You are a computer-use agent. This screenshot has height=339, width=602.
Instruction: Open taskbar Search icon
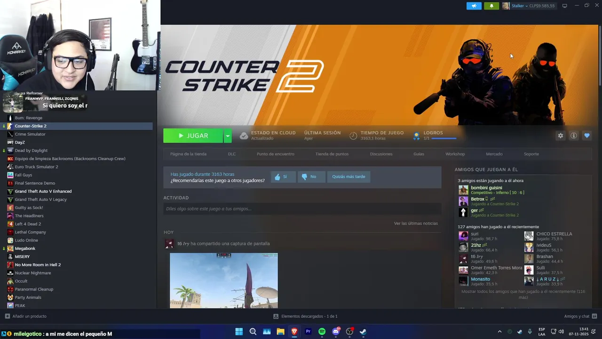coord(253,331)
